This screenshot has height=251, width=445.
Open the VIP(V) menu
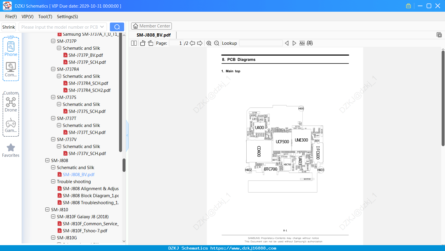tap(27, 17)
